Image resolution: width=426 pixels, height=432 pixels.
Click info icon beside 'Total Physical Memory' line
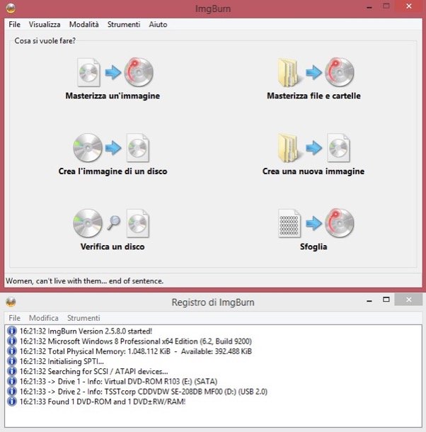[12, 351]
